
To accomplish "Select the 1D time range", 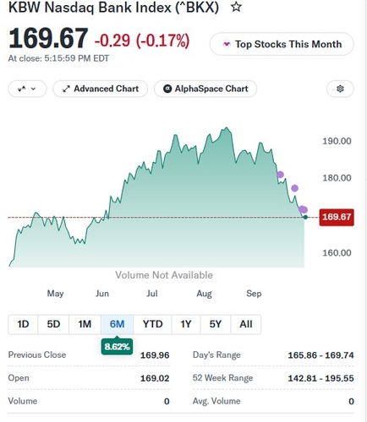I will [23, 324].
